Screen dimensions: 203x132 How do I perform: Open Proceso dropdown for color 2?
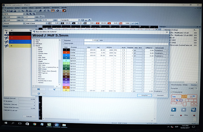pos(85,53)
